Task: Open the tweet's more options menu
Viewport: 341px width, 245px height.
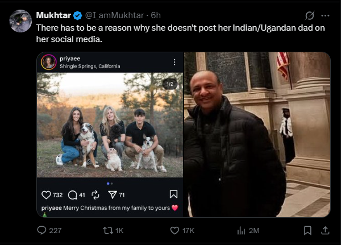Action: (325, 15)
